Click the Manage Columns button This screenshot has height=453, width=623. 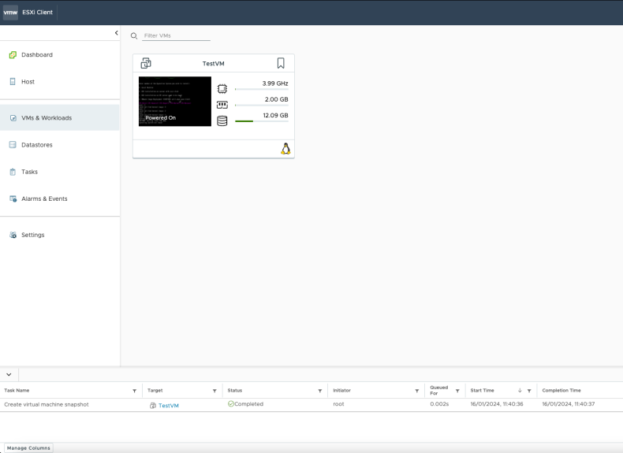28,447
